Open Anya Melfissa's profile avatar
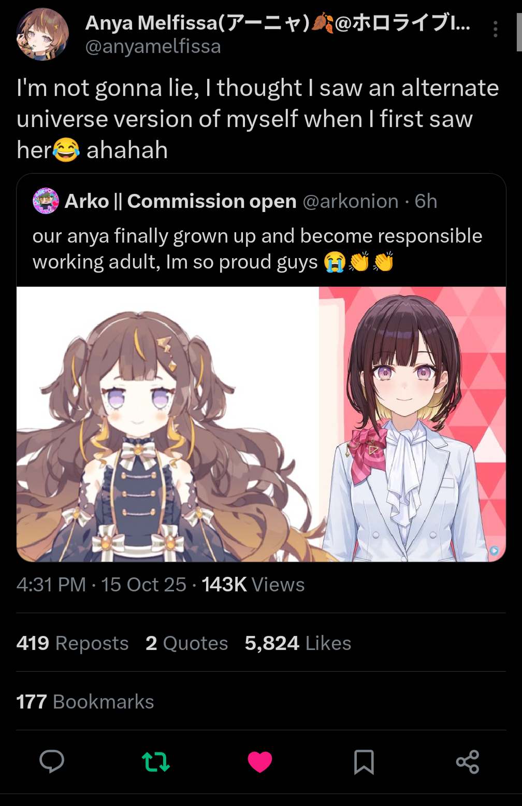The height and width of the screenshot is (806, 522). pyautogui.click(x=42, y=35)
